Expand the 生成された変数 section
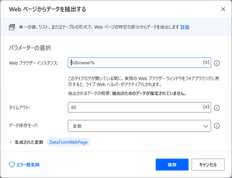232x178 pixels. 11,142
